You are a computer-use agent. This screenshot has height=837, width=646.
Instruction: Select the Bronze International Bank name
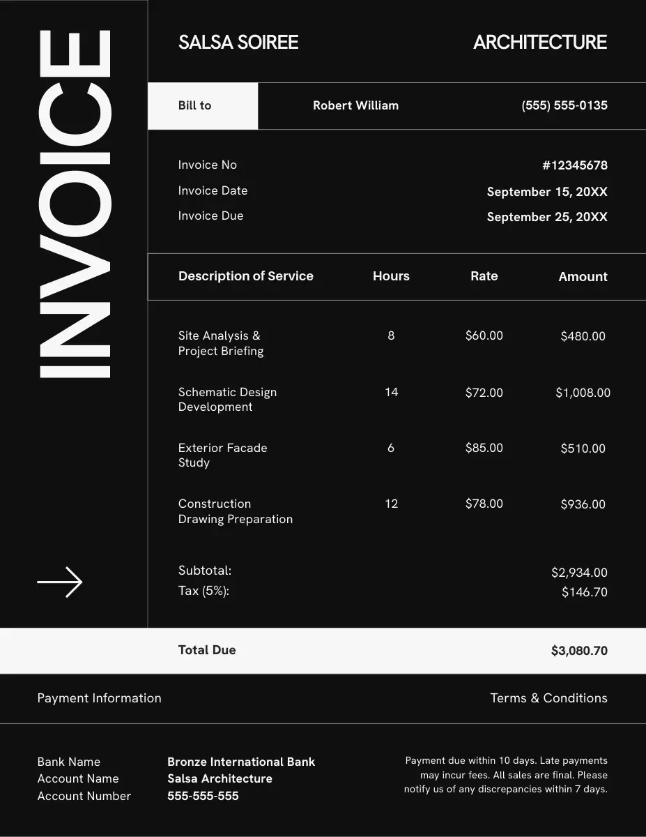(x=241, y=762)
